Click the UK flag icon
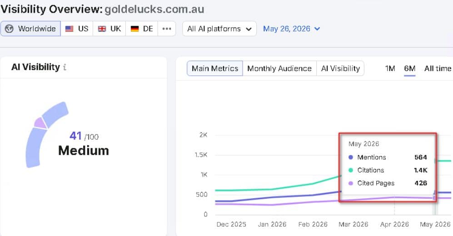The image size is (453, 236). click(x=102, y=29)
